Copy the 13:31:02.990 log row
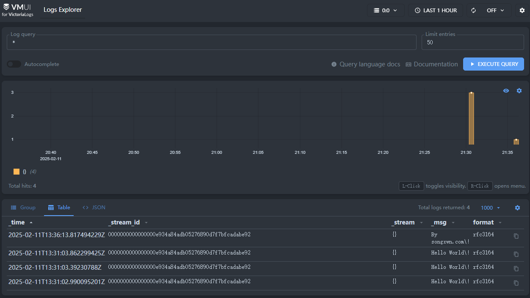The height and width of the screenshot is (298, 530). click(x=516, y=283)
